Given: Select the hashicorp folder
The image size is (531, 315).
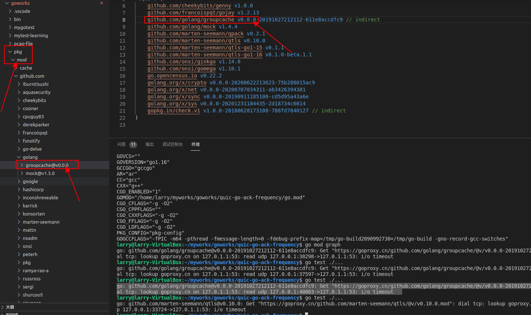Looking at the screenshot, I should point(33,189).
